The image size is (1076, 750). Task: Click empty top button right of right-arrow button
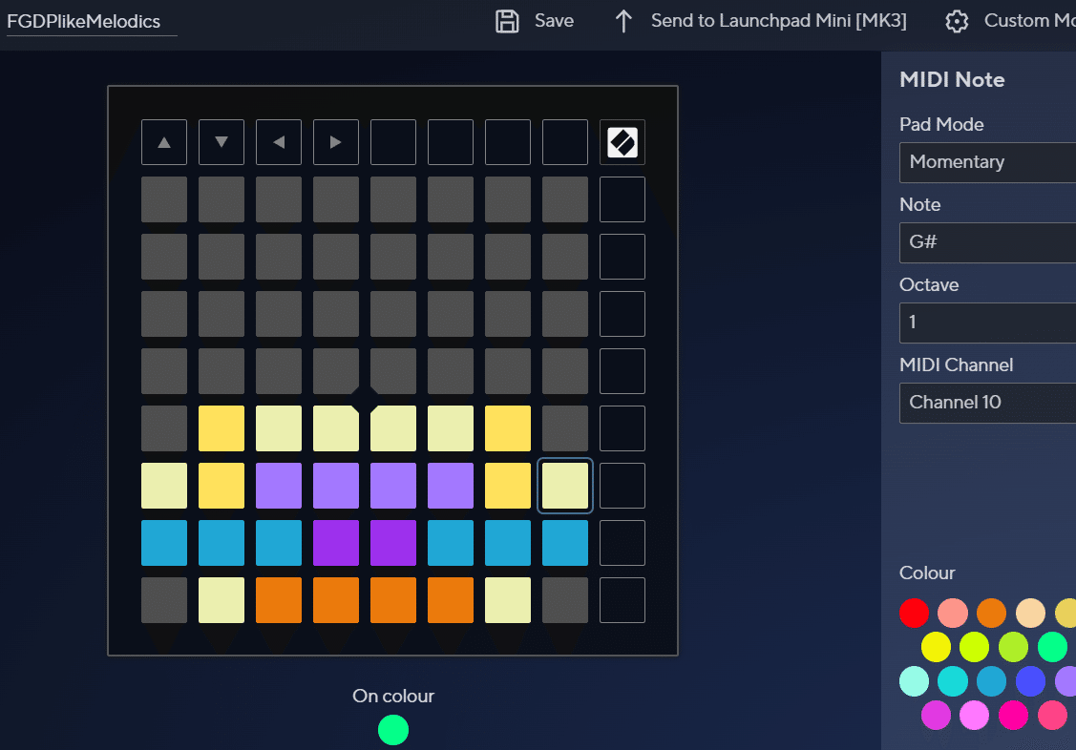click(393, 142)
